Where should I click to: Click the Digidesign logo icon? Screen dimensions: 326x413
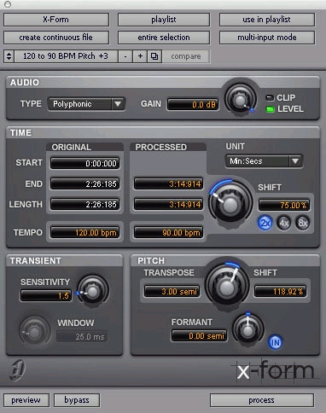point(18,370)
